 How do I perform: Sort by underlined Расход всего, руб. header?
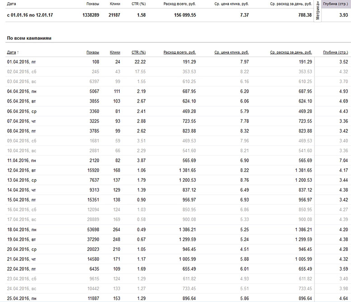(180, 52)
